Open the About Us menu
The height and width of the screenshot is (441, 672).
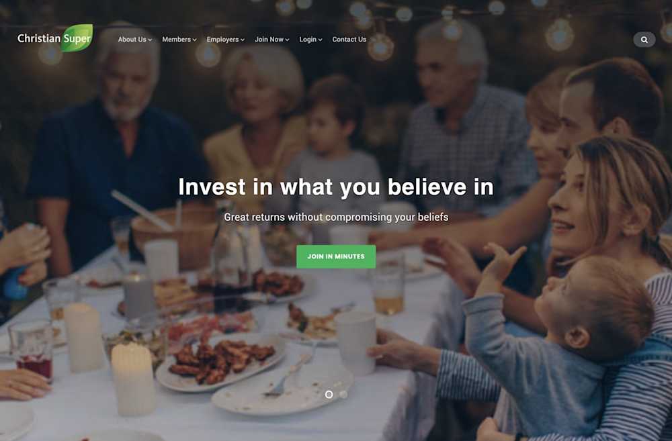click(134, 40)
